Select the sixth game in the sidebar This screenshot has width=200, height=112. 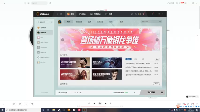44,52
